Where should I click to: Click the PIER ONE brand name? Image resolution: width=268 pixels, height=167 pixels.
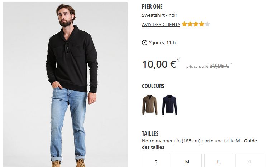[152, 7]
